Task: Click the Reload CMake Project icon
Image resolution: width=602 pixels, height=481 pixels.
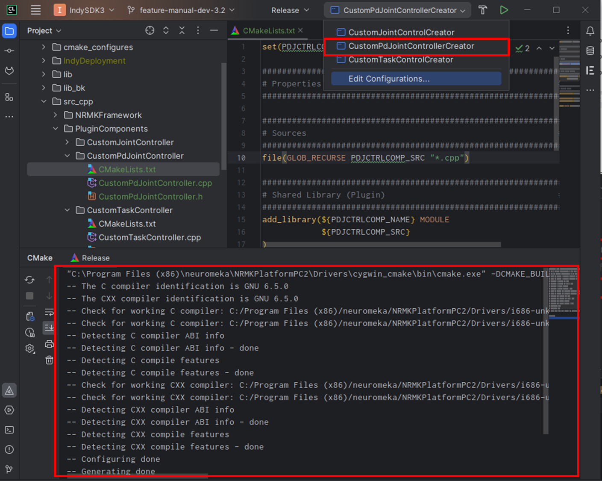Action: point(29,280)
